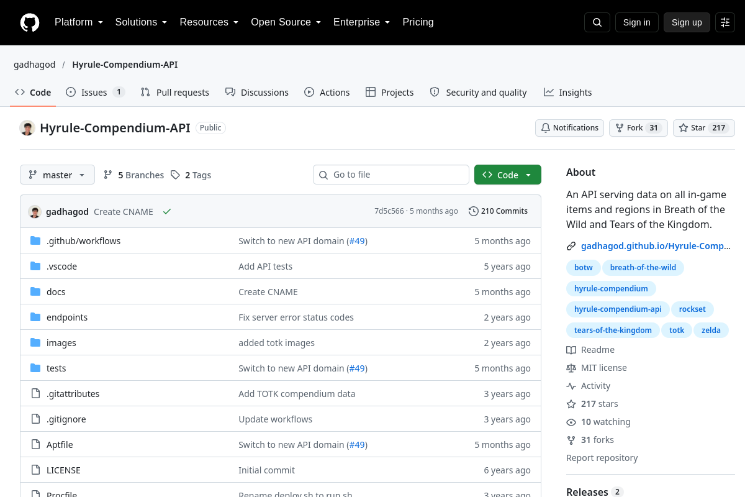Click the GitHub logo icon

(x=30, y=22)
